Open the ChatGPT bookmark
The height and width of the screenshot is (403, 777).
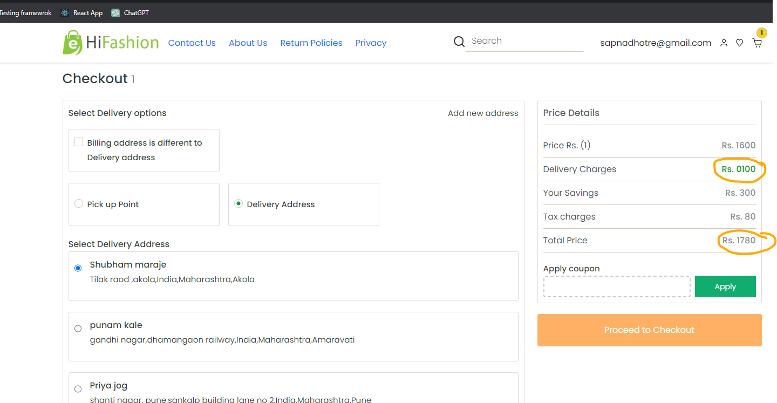tap(130, 13)
